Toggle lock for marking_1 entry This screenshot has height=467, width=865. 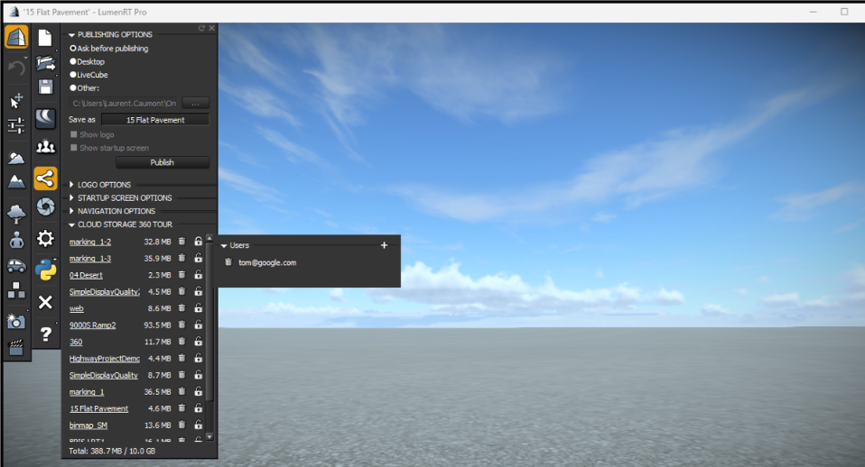(x=199, y=391)
